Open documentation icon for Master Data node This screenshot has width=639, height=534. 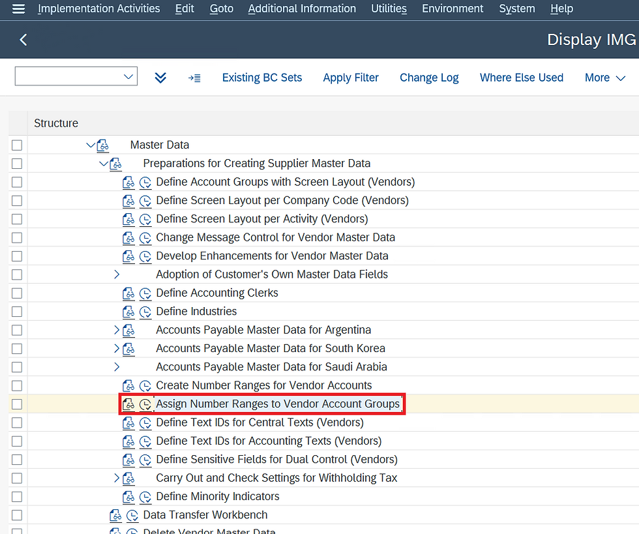point(103,145)
